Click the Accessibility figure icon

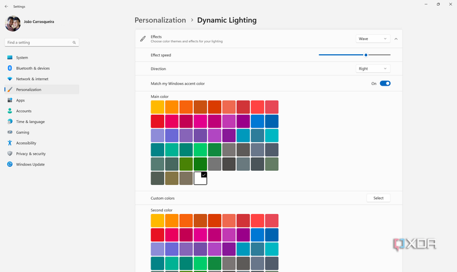[10, 142]
